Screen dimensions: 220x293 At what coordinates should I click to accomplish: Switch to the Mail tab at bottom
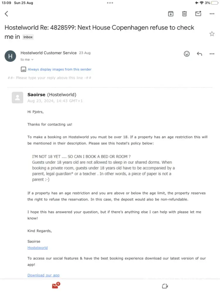(55, 286)
